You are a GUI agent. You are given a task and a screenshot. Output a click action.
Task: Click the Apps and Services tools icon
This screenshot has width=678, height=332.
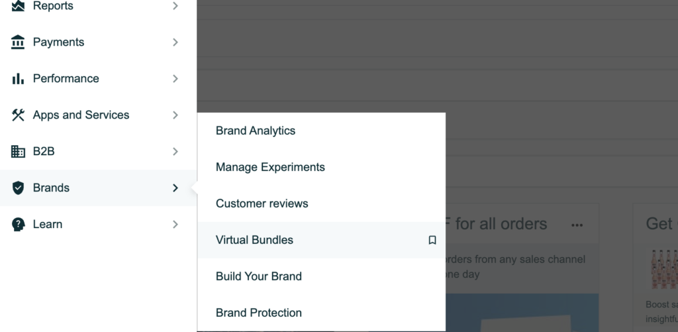coord(18,115)
